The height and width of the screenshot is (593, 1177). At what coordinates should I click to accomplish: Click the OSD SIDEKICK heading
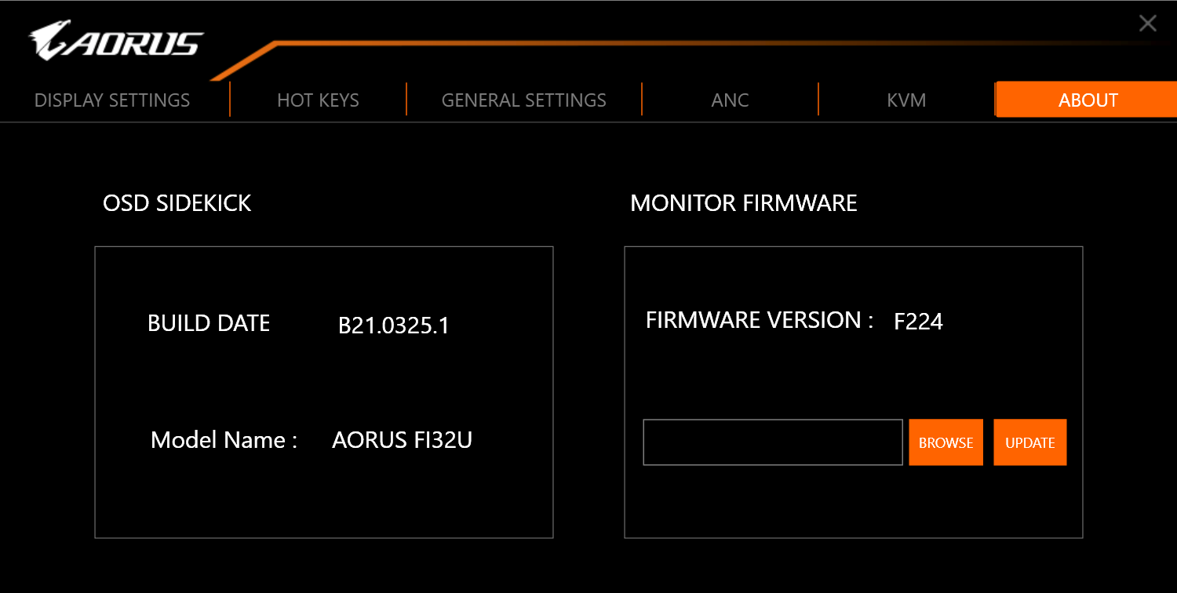(x=177, y=203)
